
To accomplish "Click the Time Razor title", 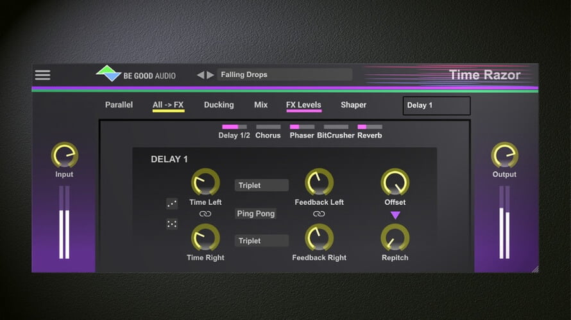I will 484,75.
